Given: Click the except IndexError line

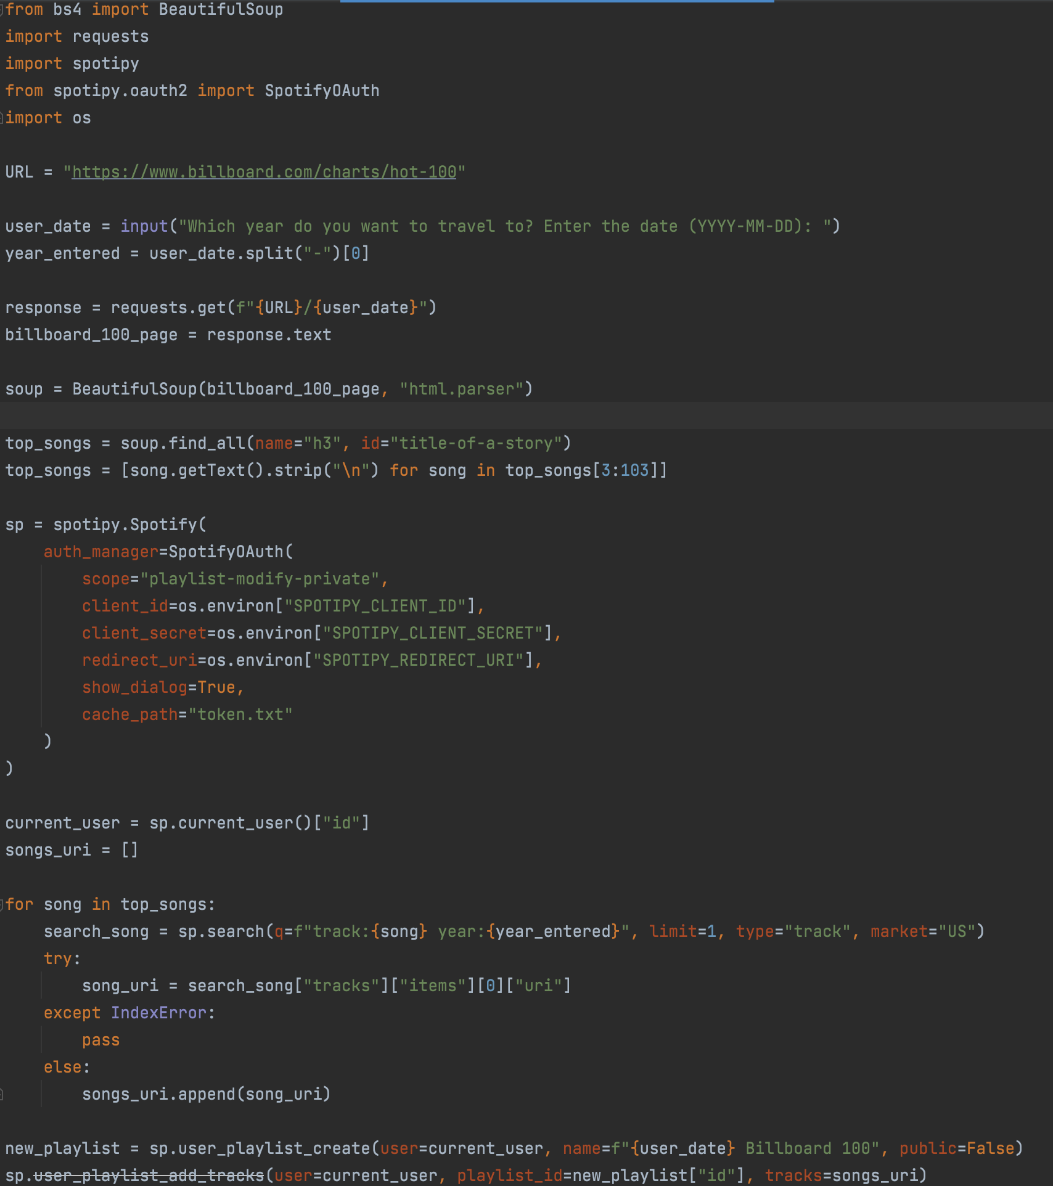Looking at the screenshot, I should coord(128,1012).
